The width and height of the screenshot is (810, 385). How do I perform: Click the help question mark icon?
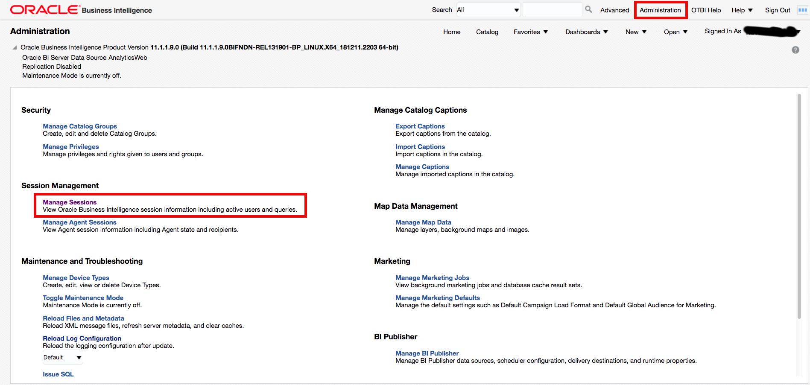tap(795, 50)
